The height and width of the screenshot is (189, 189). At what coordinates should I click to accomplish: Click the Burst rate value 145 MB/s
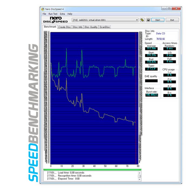(x=152, y=95)
